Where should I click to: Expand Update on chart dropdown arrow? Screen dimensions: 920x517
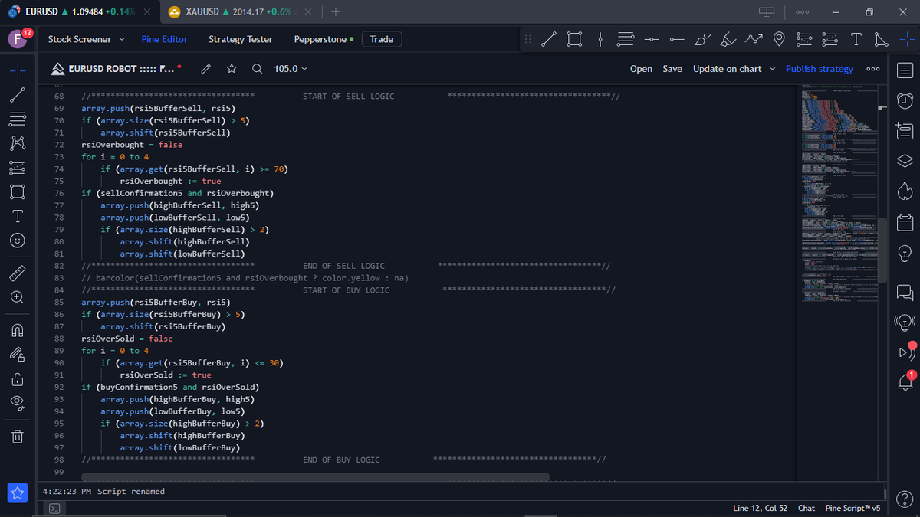pos(772,69)
